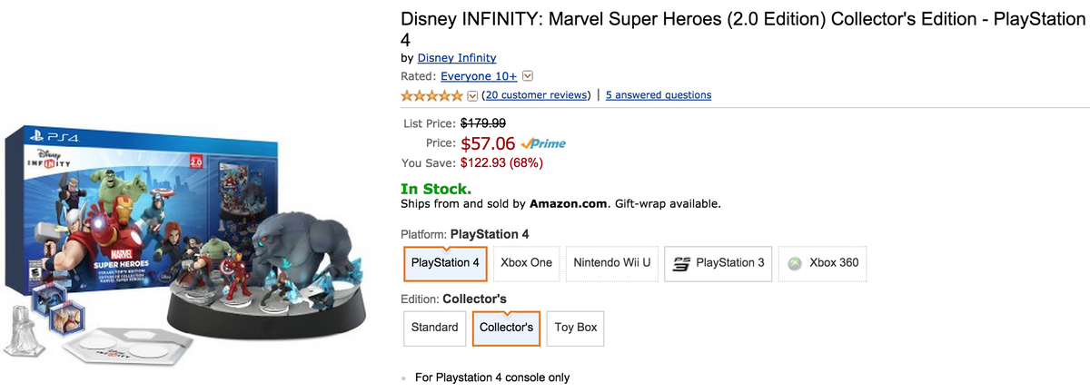Select the Nintendo Wii U platform option
This screenshot has height=392, width=1090.
[x=612, y=263]
